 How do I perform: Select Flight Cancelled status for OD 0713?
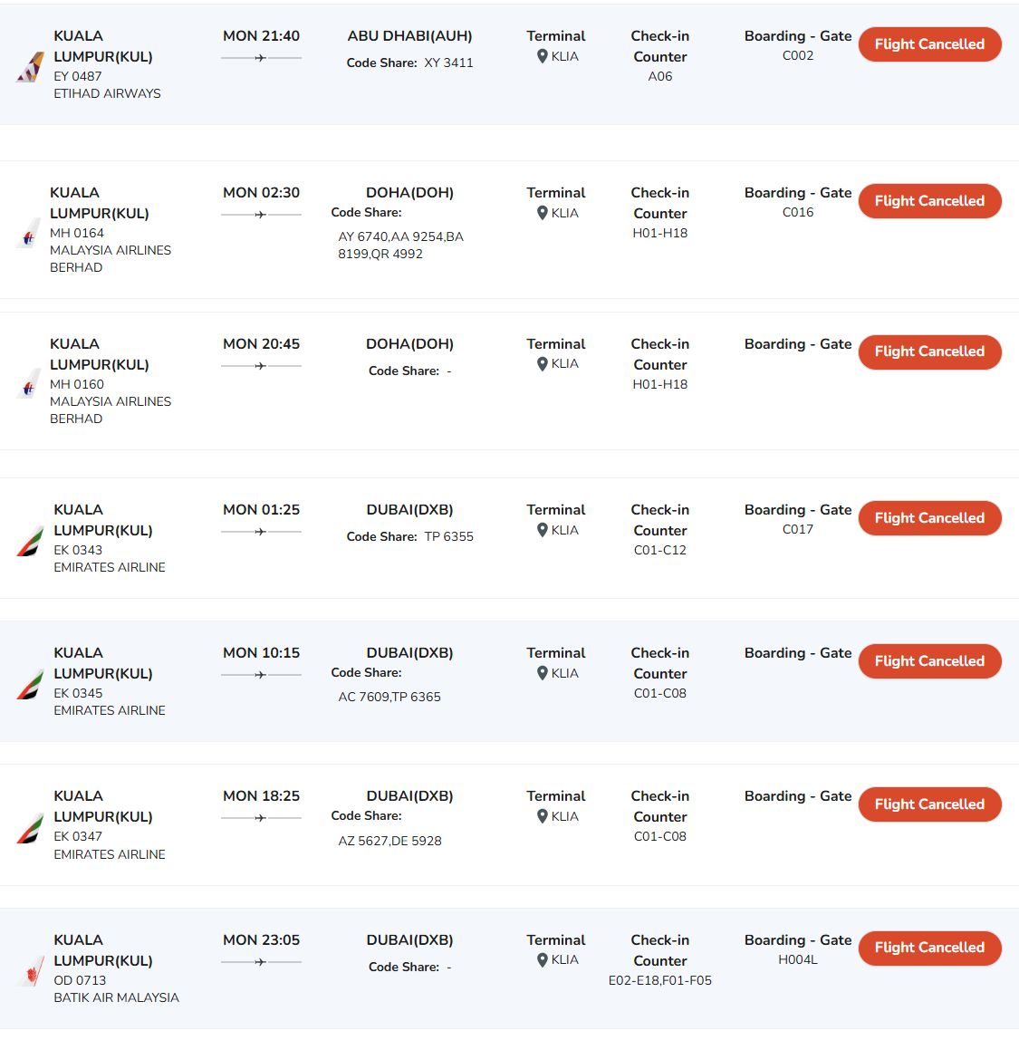929,948
